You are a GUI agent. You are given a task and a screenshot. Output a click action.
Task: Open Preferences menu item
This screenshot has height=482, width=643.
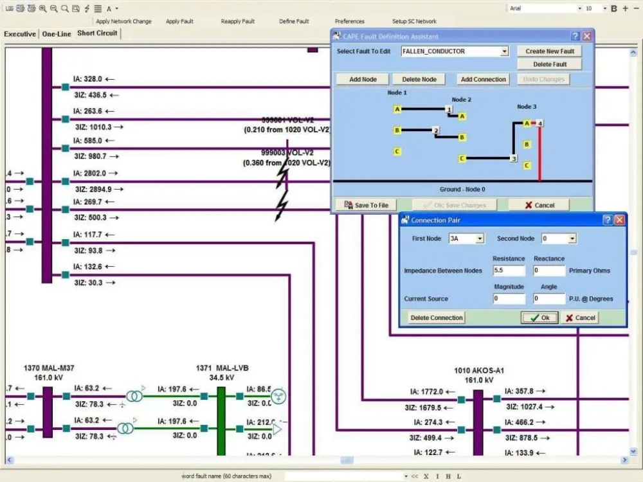tap(349, 21)
